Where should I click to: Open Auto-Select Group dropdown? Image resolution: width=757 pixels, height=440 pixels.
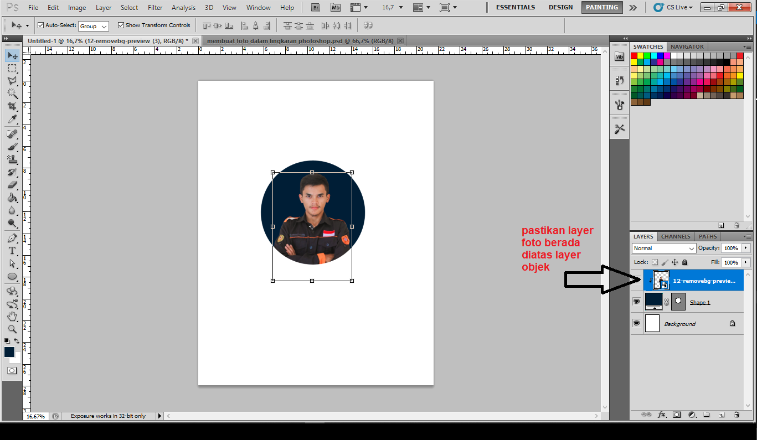click(x=93, y=26)
